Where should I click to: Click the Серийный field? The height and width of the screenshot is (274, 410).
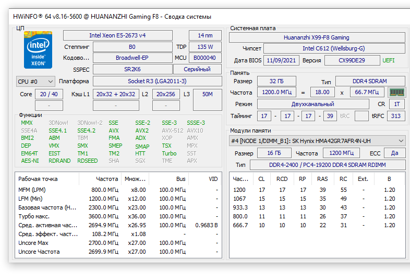pos(197,69)
